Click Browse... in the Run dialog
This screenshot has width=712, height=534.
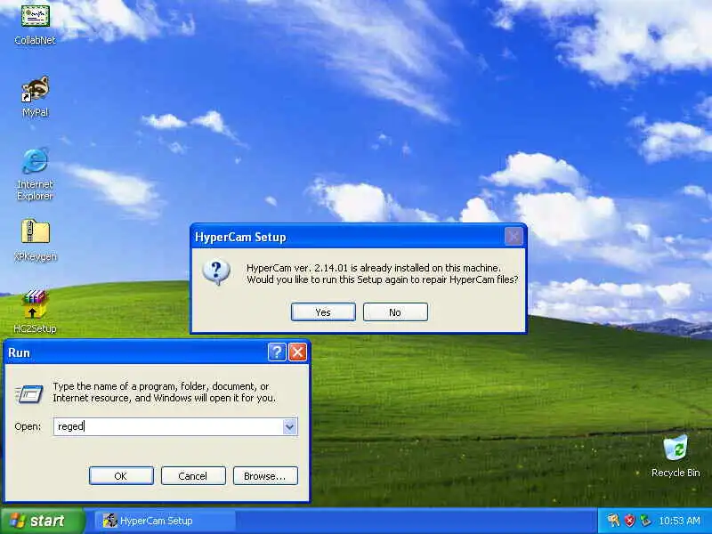coord(265,476)
